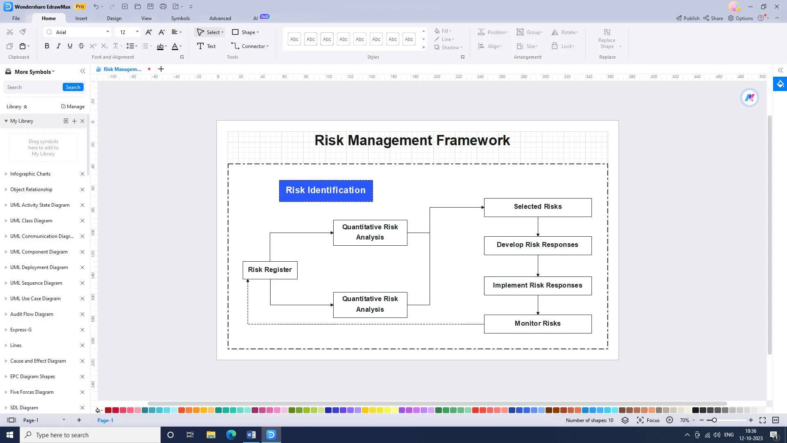
Task: Open the Design ribbon tab
Action: tap(114, 18)
